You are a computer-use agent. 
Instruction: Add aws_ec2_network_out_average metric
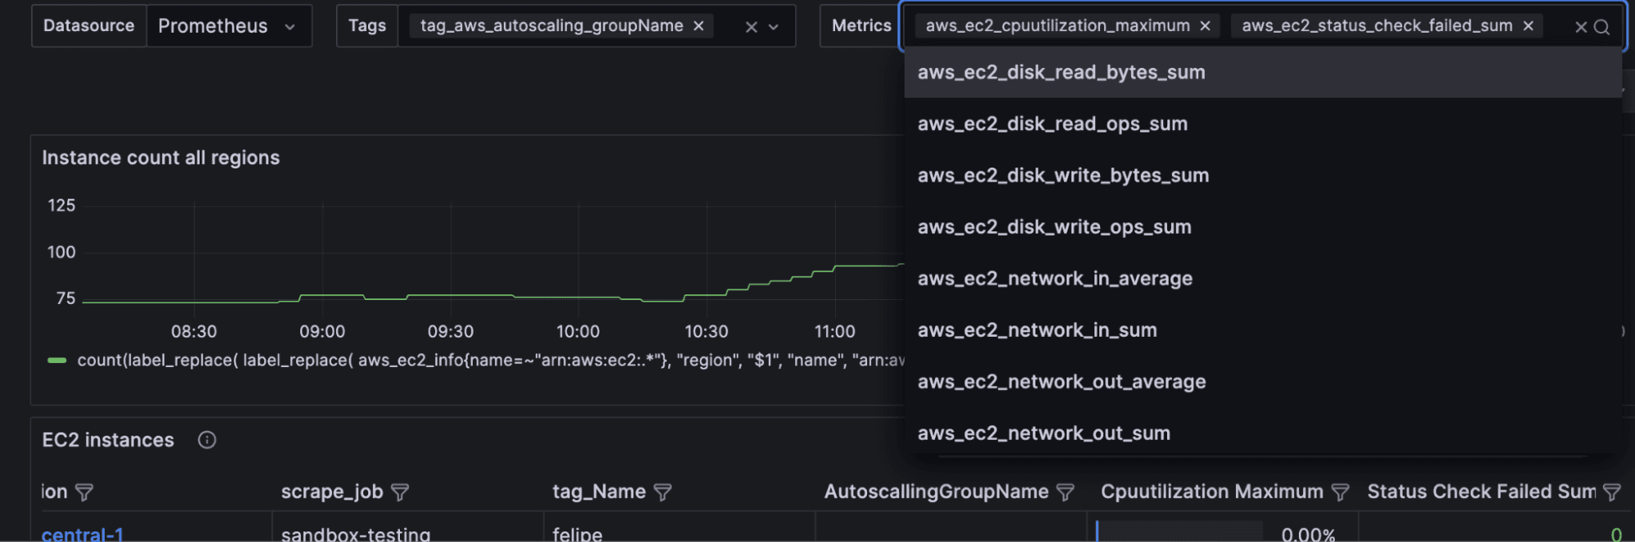click(1263, 382)
